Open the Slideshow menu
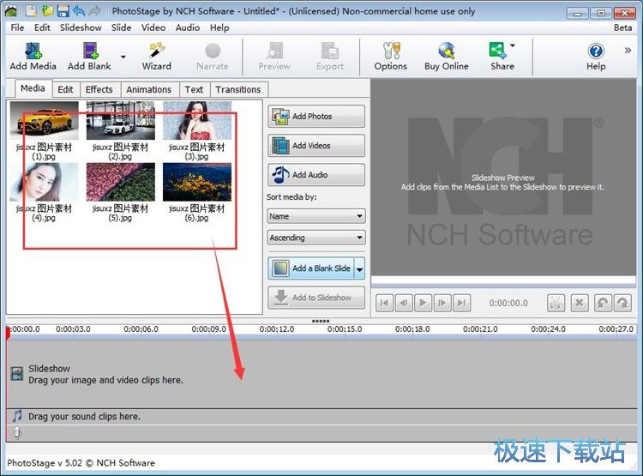Screen dimensions: 643x476 point(81,27)
